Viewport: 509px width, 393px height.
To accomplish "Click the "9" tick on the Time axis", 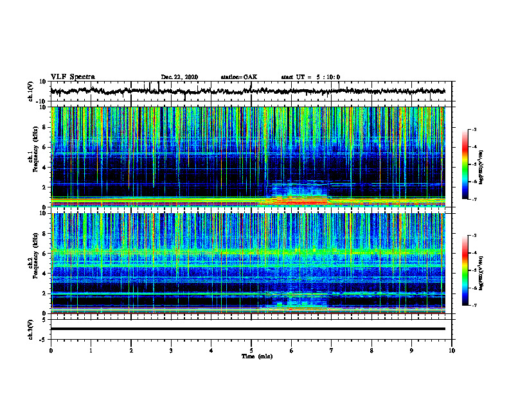I will coord(411,351).
